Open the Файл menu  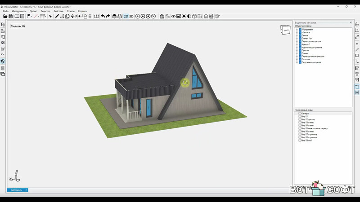5,11
